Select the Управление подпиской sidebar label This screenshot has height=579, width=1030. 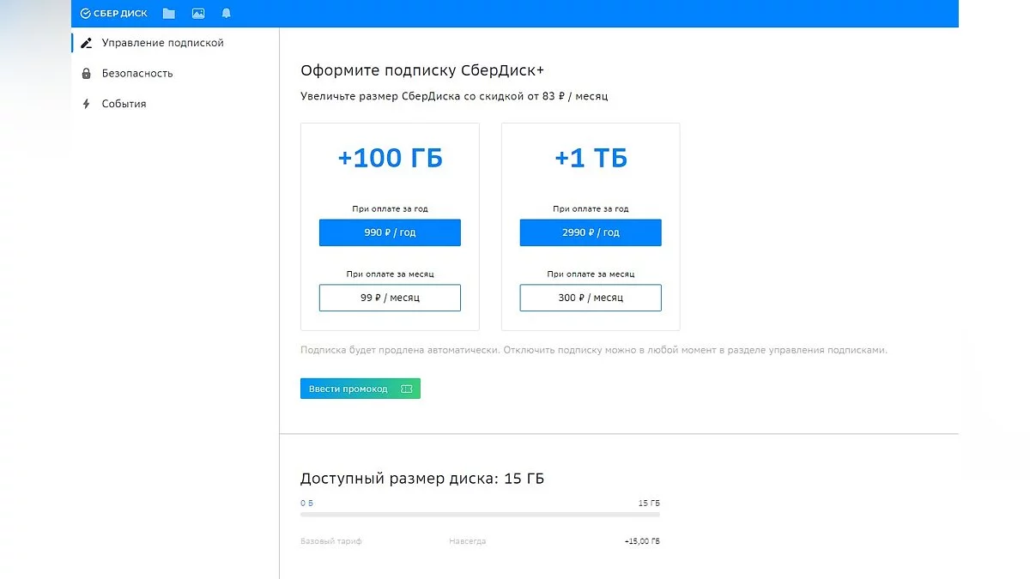click(162, 43)
